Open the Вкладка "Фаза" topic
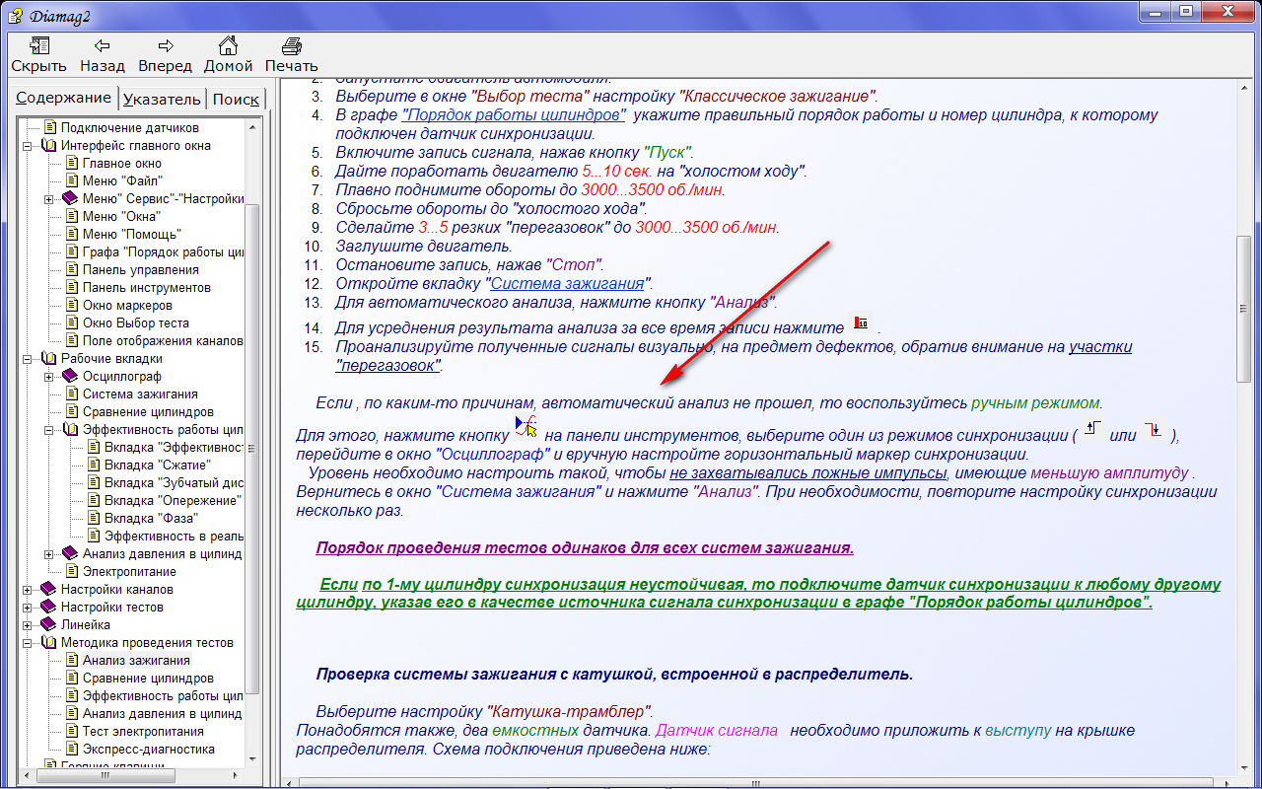Viewport: 1262px width, 789px height. pyautogui.click(x=151, y=519)
